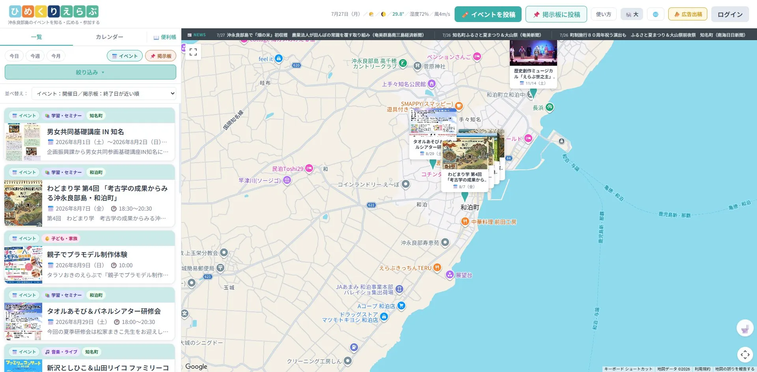This screenshot has width=757, height=372.
Task: Click the 沖永良部島 高千穂カントリークラブ golf pin
Action: click(403, 63)
